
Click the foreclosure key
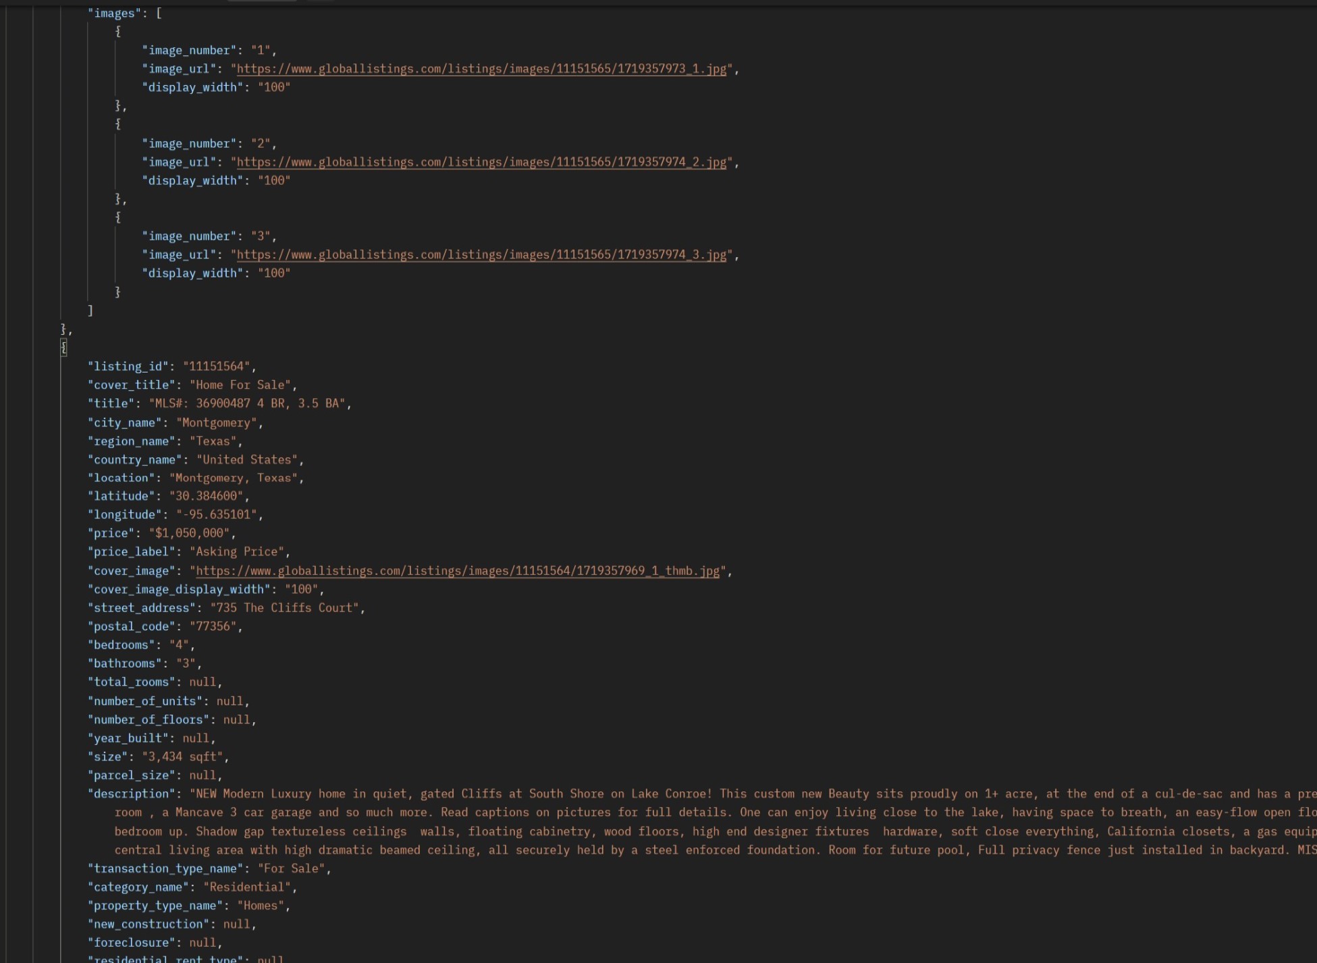click(x=132, y=943)
